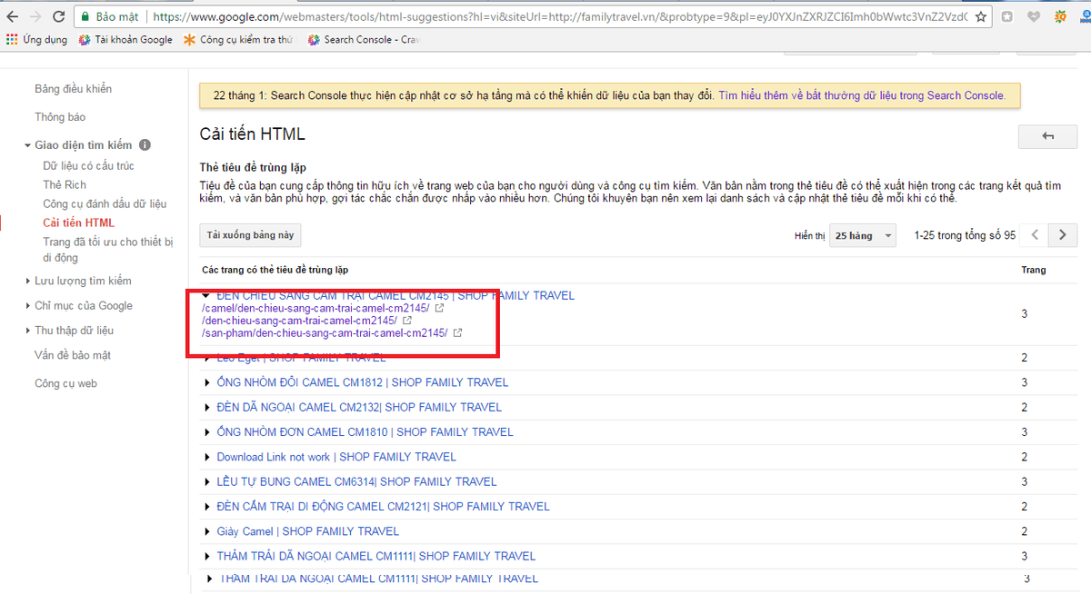Click the Hiển thị label
This screenshot has width=1091, height=594.
point(809,236)
